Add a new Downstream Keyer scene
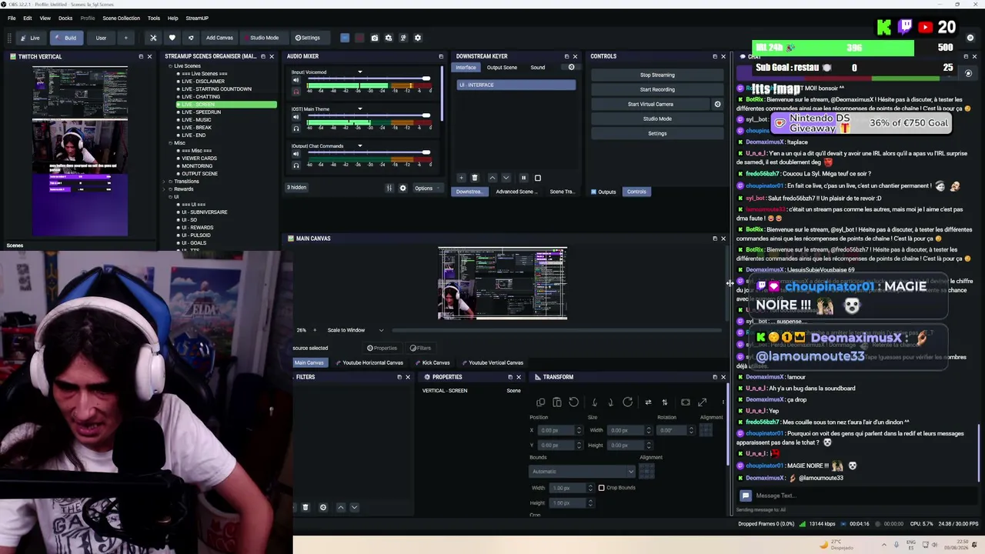This screenshot has width=985, height=554. coord(462,178)
